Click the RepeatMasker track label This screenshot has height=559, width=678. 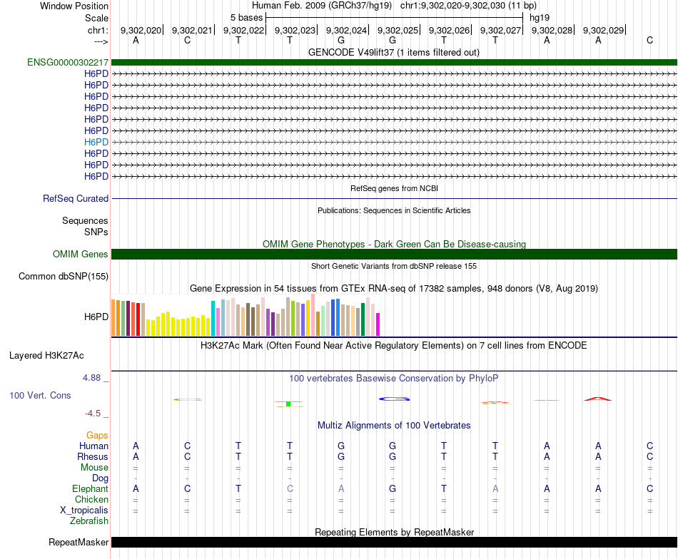click(79, 542)
